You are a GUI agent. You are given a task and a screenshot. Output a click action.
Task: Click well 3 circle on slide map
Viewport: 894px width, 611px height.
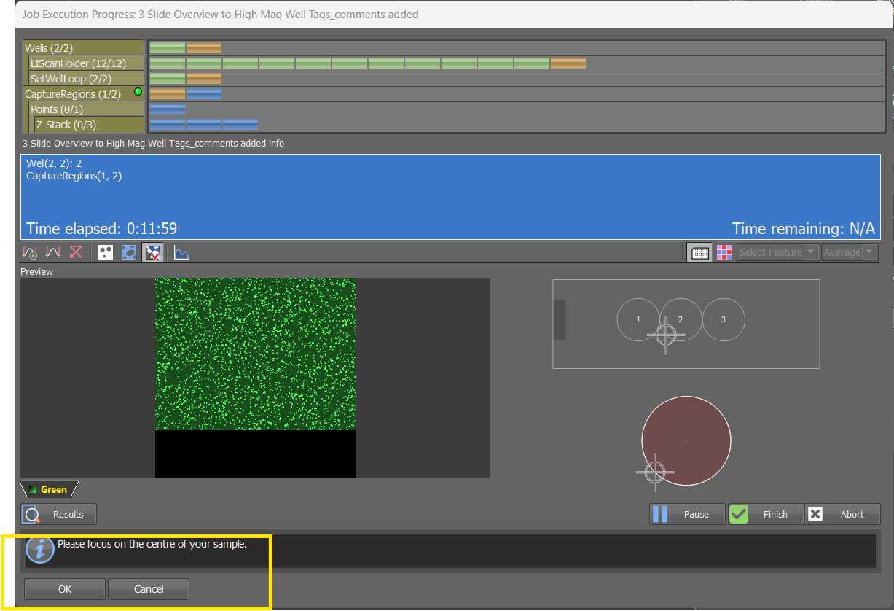[x=724, y=319]
